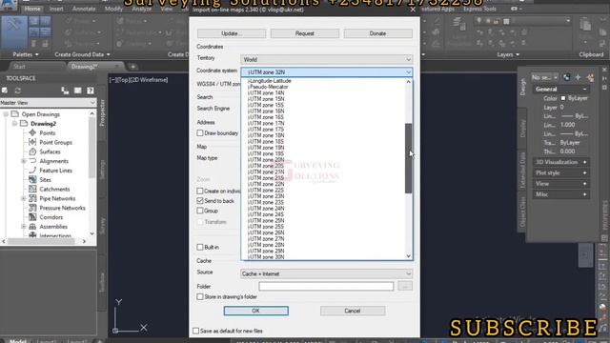Click the Clipboard paste icon in ribbon
The height and width of the screenshot is (343, 610).
click(x=585, y=25)
